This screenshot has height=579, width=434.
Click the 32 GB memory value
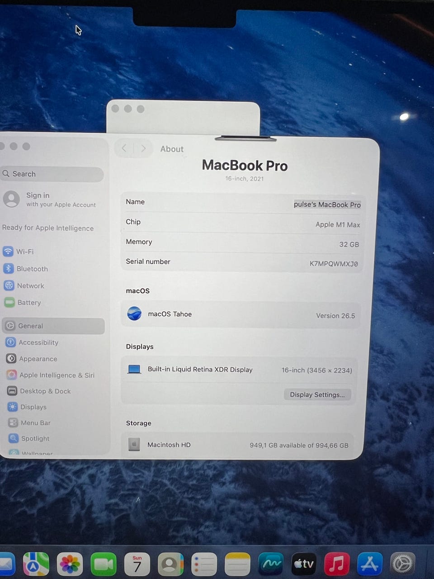(x=349, y=244)
